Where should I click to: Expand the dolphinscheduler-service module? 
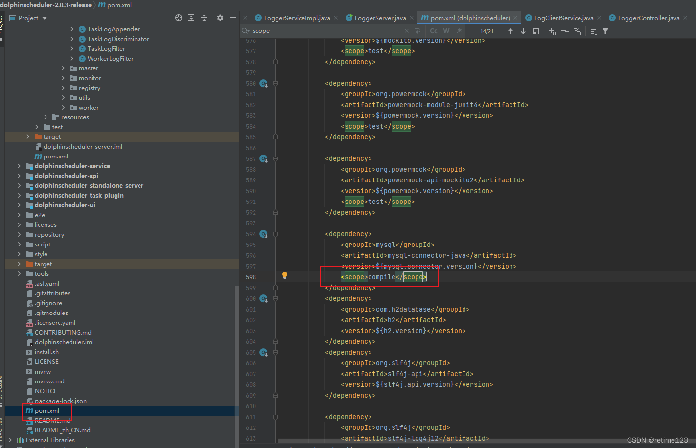19,166
